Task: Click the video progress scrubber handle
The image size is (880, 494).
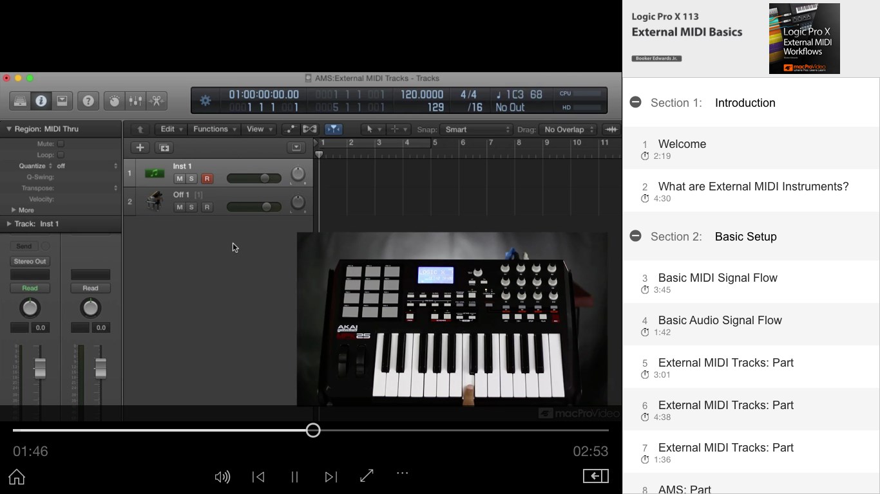Action: click(313, 430)
